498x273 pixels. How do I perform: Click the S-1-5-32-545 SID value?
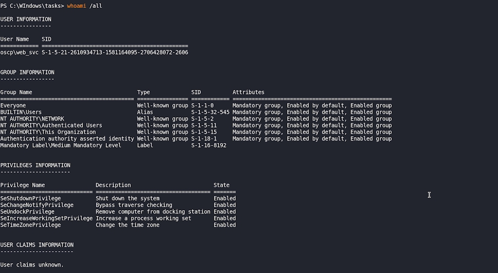click(210, 112)
